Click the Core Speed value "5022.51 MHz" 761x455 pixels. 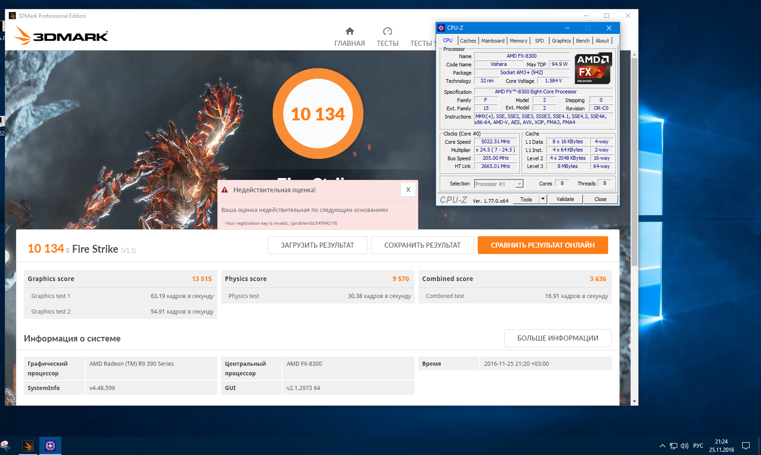coord(496,142)
